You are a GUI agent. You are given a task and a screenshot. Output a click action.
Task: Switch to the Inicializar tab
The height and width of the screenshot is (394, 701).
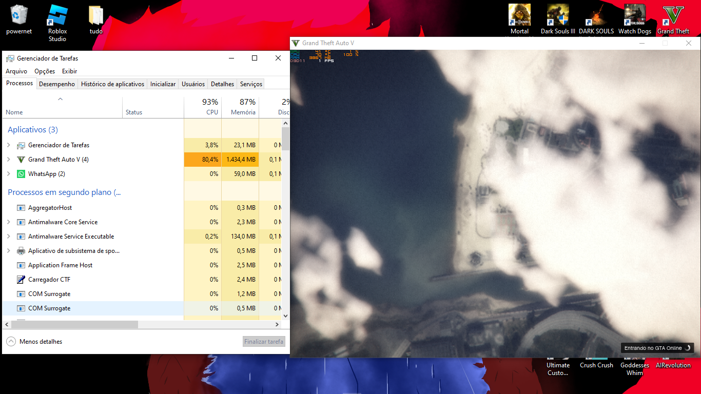(x=163, y=84)
